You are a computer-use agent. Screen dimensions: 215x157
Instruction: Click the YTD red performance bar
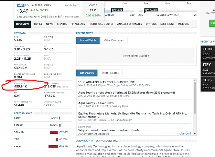57,140
